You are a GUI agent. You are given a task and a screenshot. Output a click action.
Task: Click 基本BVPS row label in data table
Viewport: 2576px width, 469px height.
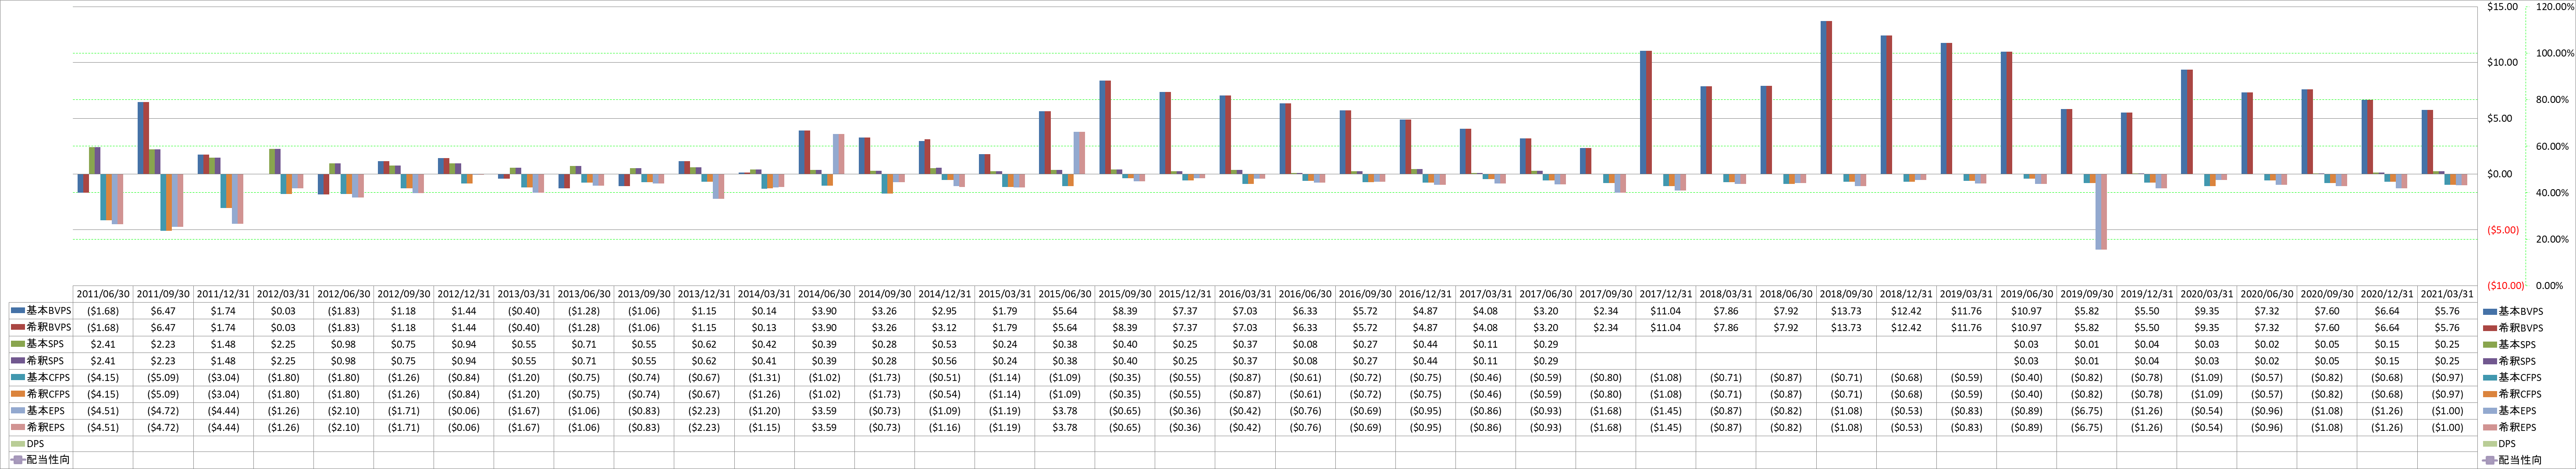coord(49,310)
